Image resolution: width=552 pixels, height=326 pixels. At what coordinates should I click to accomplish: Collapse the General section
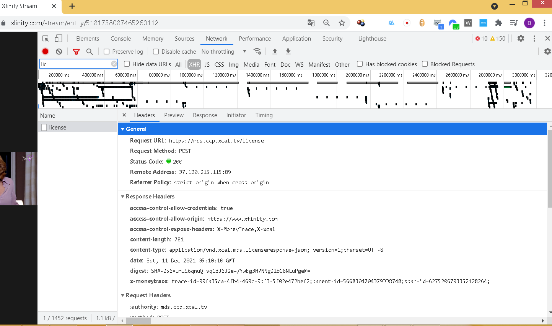click(123, 129)
